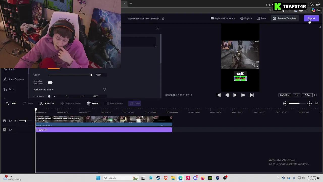The height and width of the screenshot is (182, 323).
Task: Mute the video track with the speaker icon
Action: click(16, 121)
